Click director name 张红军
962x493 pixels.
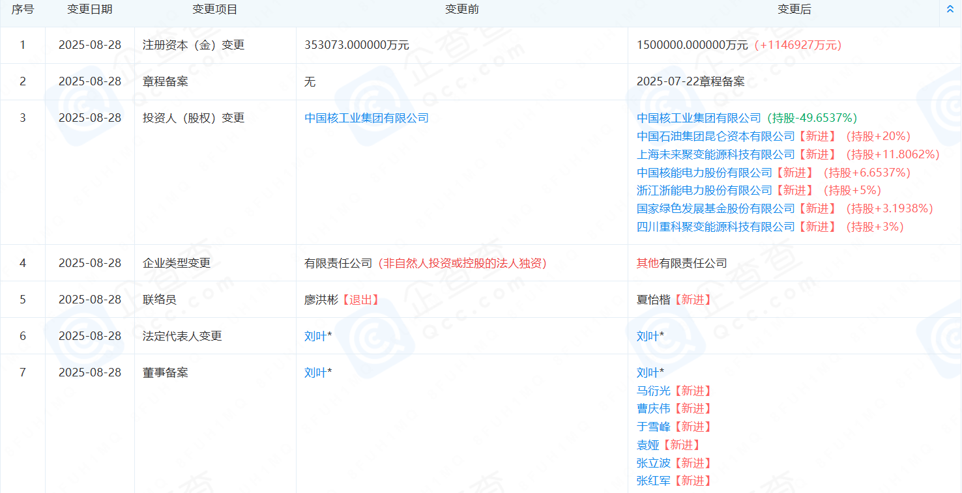point(653,481)
